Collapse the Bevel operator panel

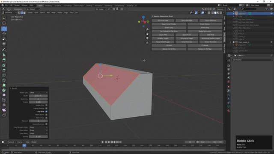(11, 89)
